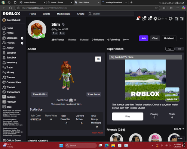Screen dimensions: 187x149
Task: Click the favorite star in the address bar
Action: pyautogui.click(x=156, y=8)
